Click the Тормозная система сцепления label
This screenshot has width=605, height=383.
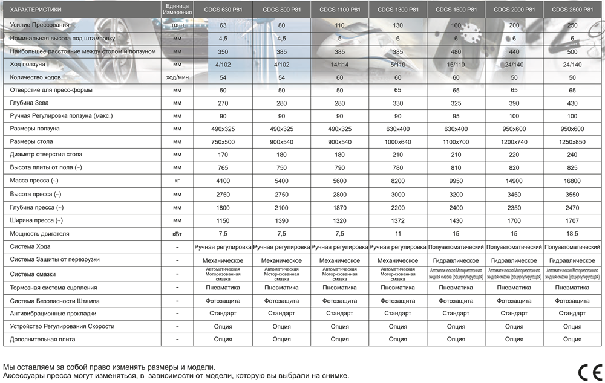pyautogui.click(x=53, y=288)
